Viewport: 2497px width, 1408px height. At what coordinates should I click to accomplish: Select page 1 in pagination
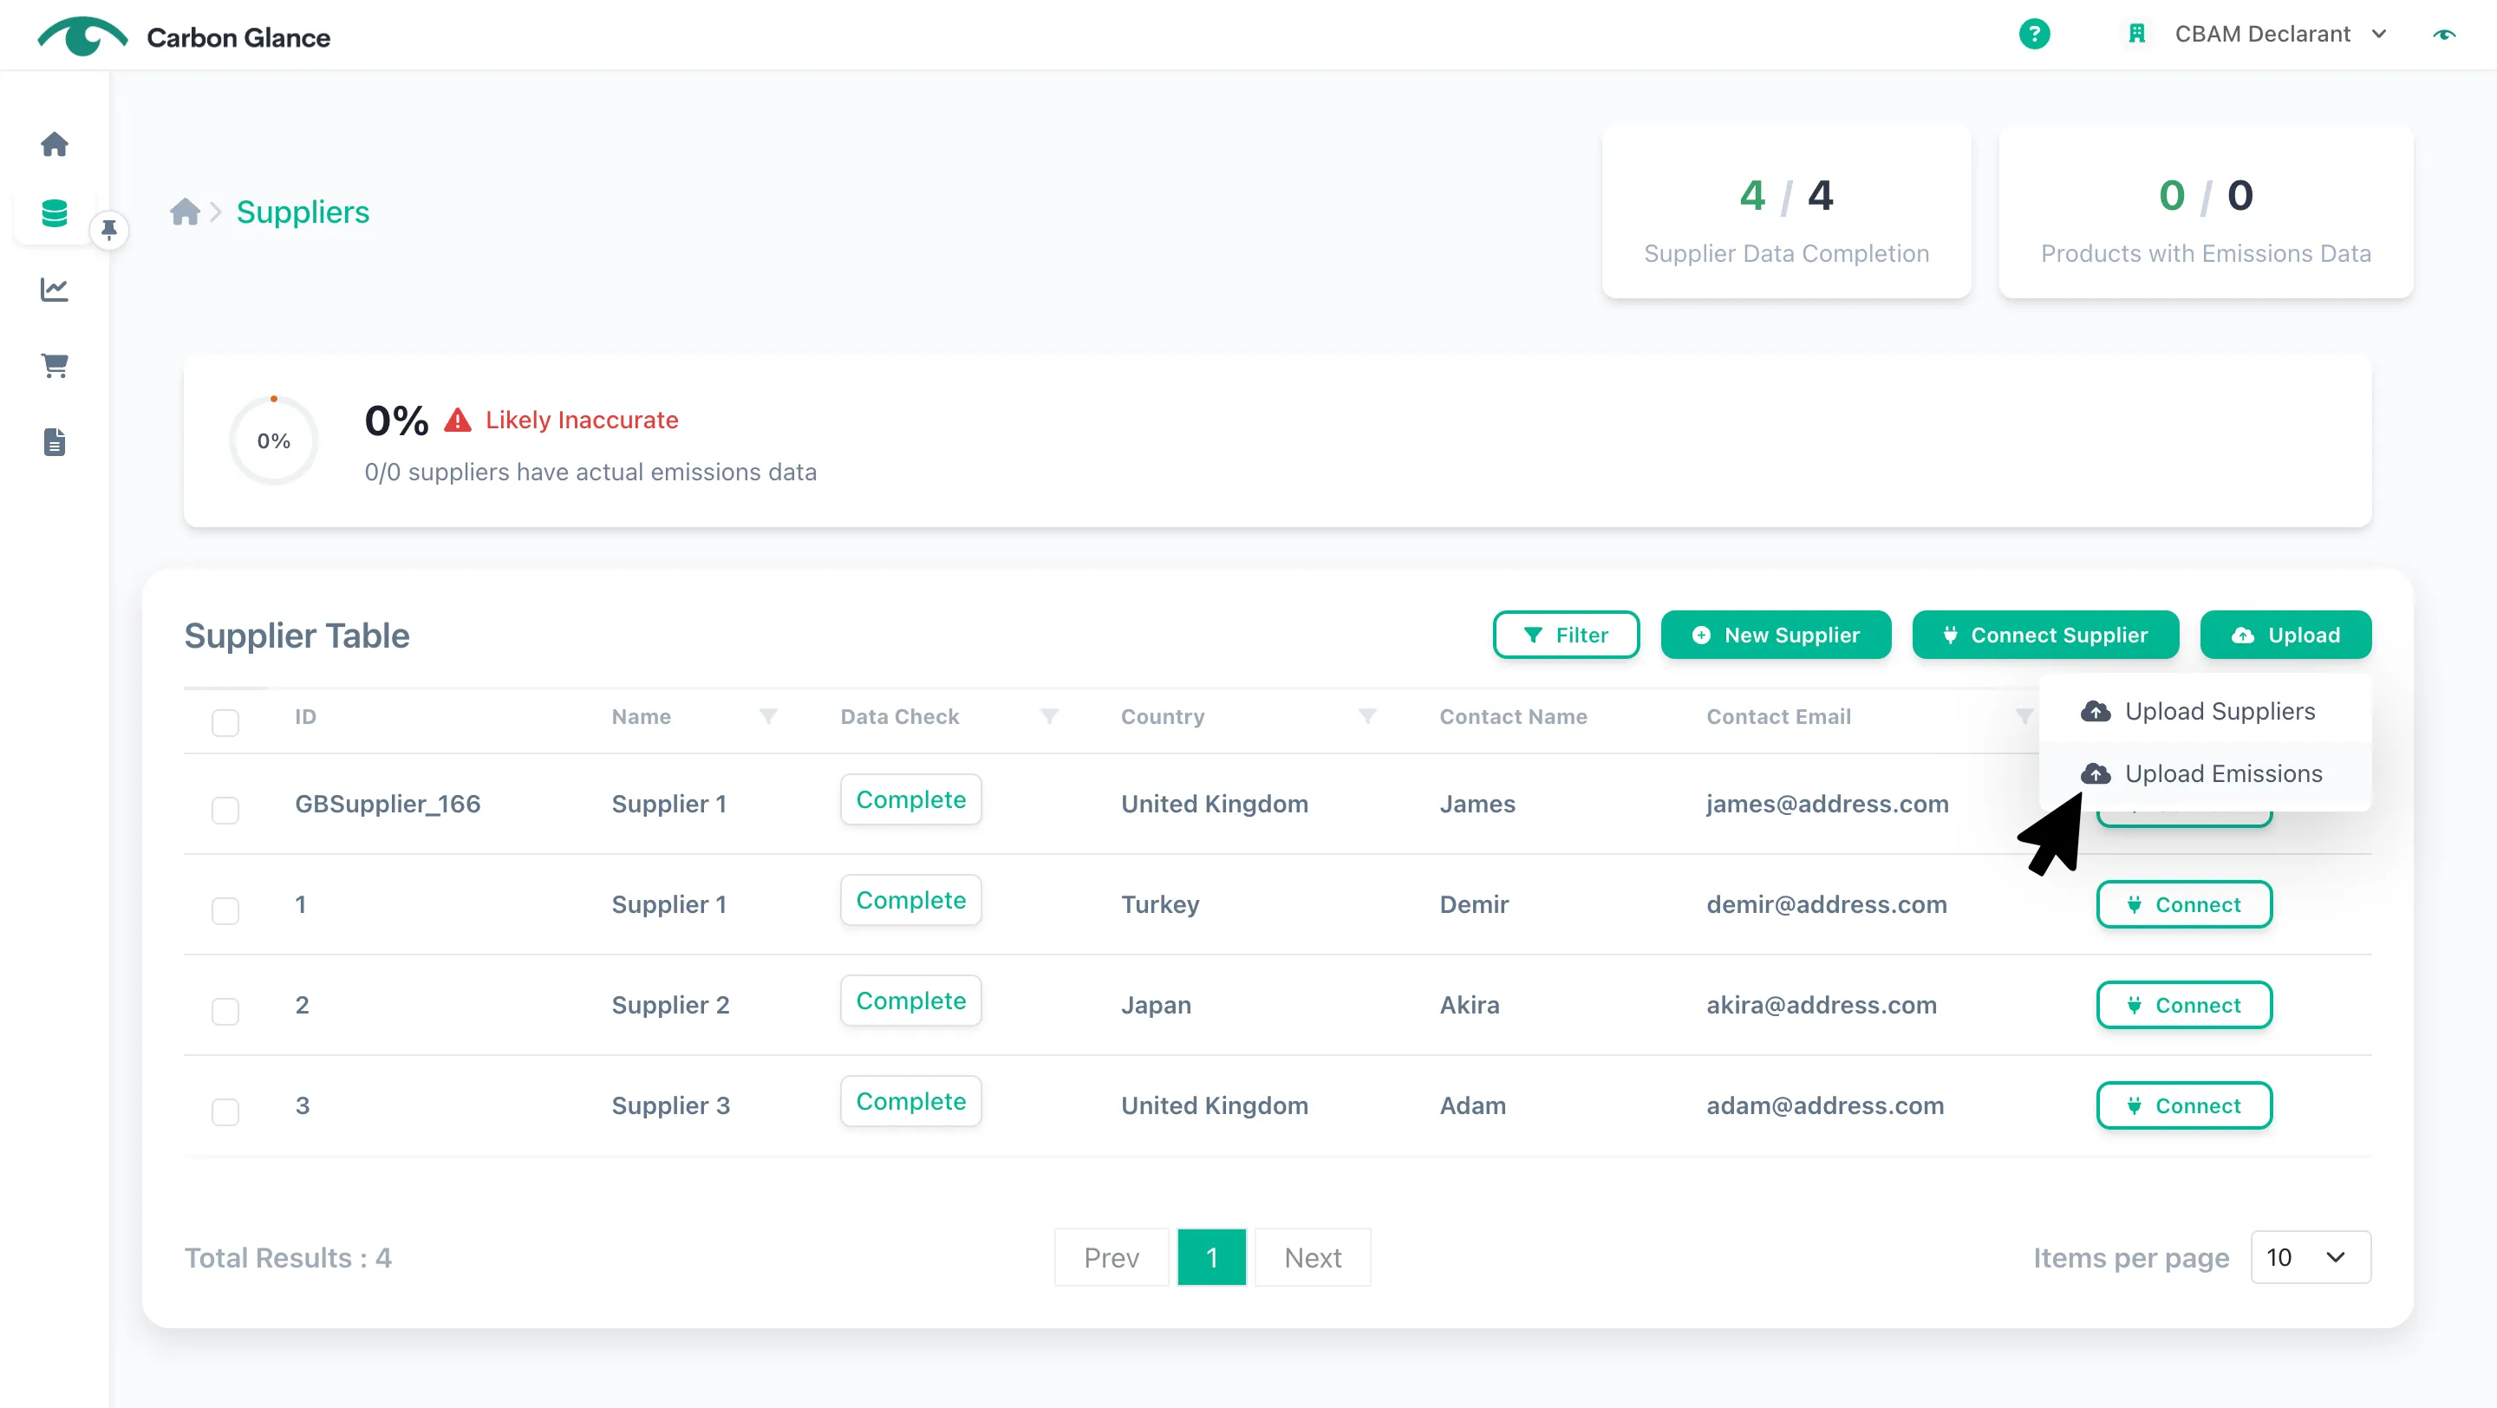[x=1212, y=1257]
